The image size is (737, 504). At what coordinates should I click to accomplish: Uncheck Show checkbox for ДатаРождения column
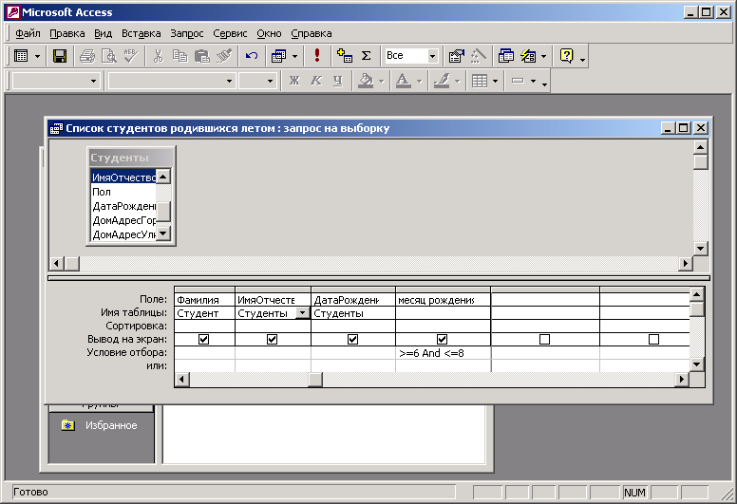pyautogui.click(x=353, y=339)
